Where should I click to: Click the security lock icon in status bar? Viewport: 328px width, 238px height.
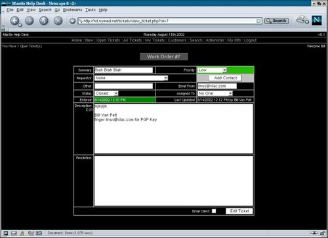(323, 233)
